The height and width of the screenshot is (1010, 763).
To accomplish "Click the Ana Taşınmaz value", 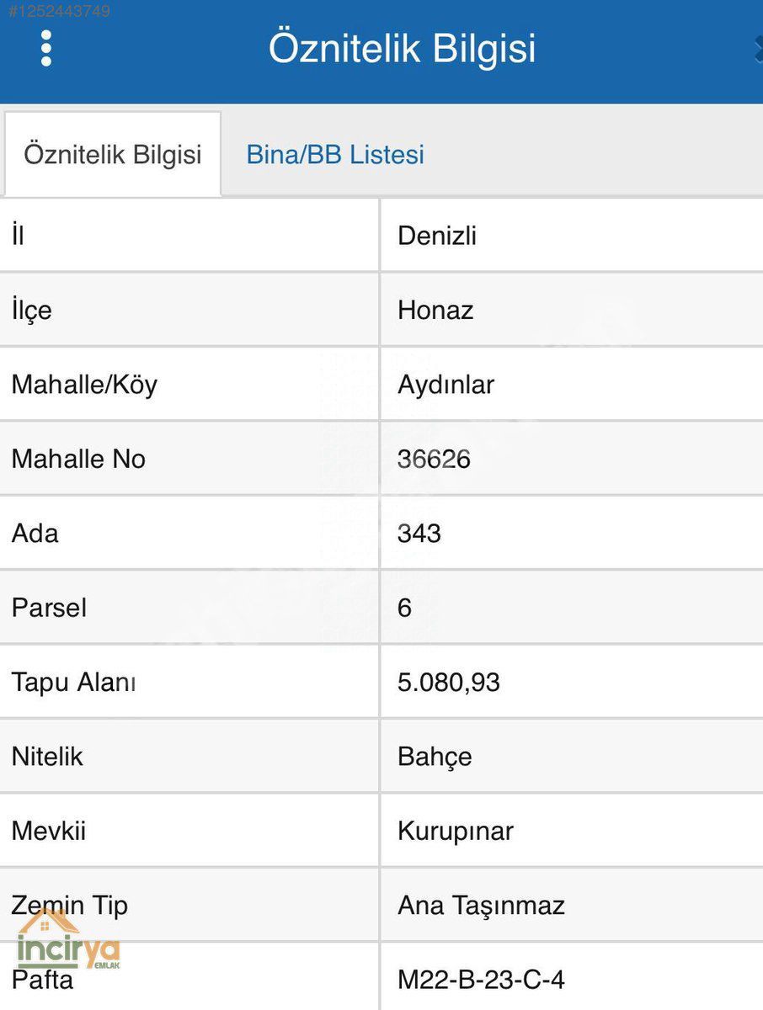I will coord(481,905).
